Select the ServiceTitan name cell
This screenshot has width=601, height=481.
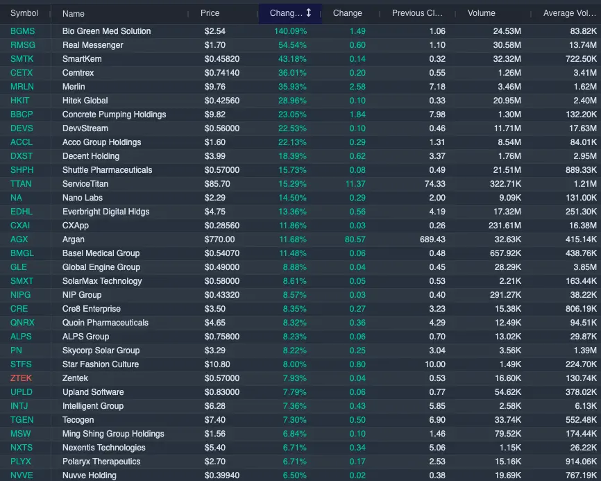[85, 184]
